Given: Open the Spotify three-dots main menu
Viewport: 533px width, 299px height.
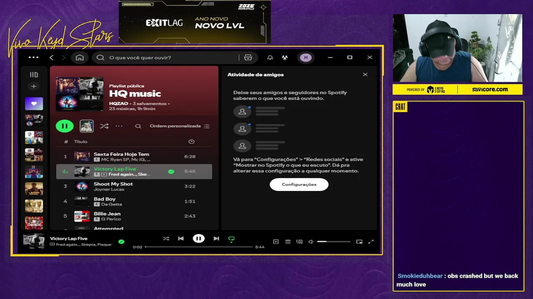Looking at the screenshot, I should [x=33, y=57].
